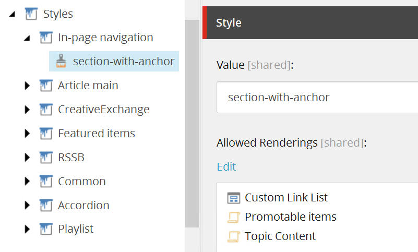Click the paintbrush icon beside section-with-anchor
Screen dimensions: 418x252
[x=61, y=62]
